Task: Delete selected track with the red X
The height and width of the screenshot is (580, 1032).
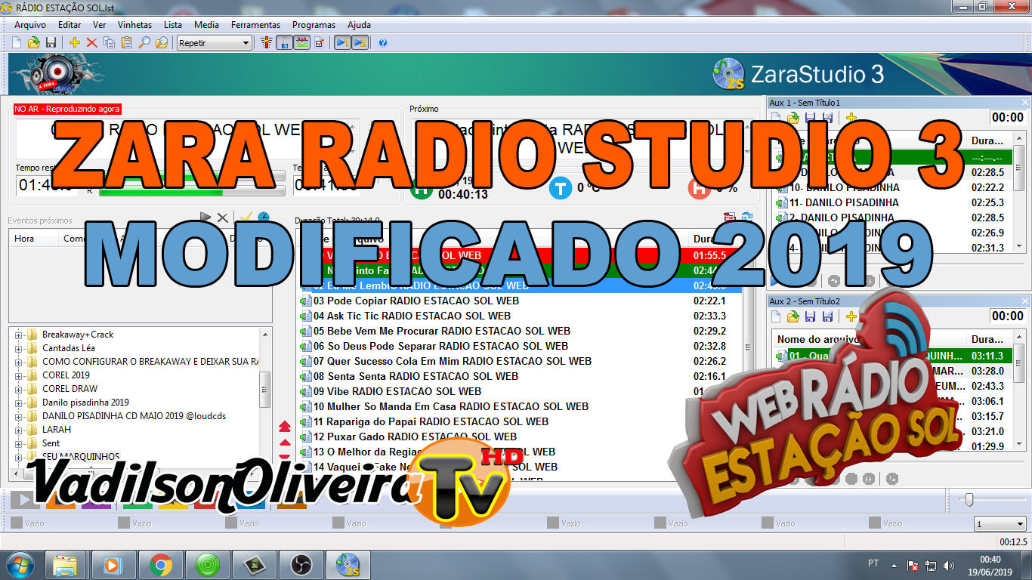Action: 91,42
